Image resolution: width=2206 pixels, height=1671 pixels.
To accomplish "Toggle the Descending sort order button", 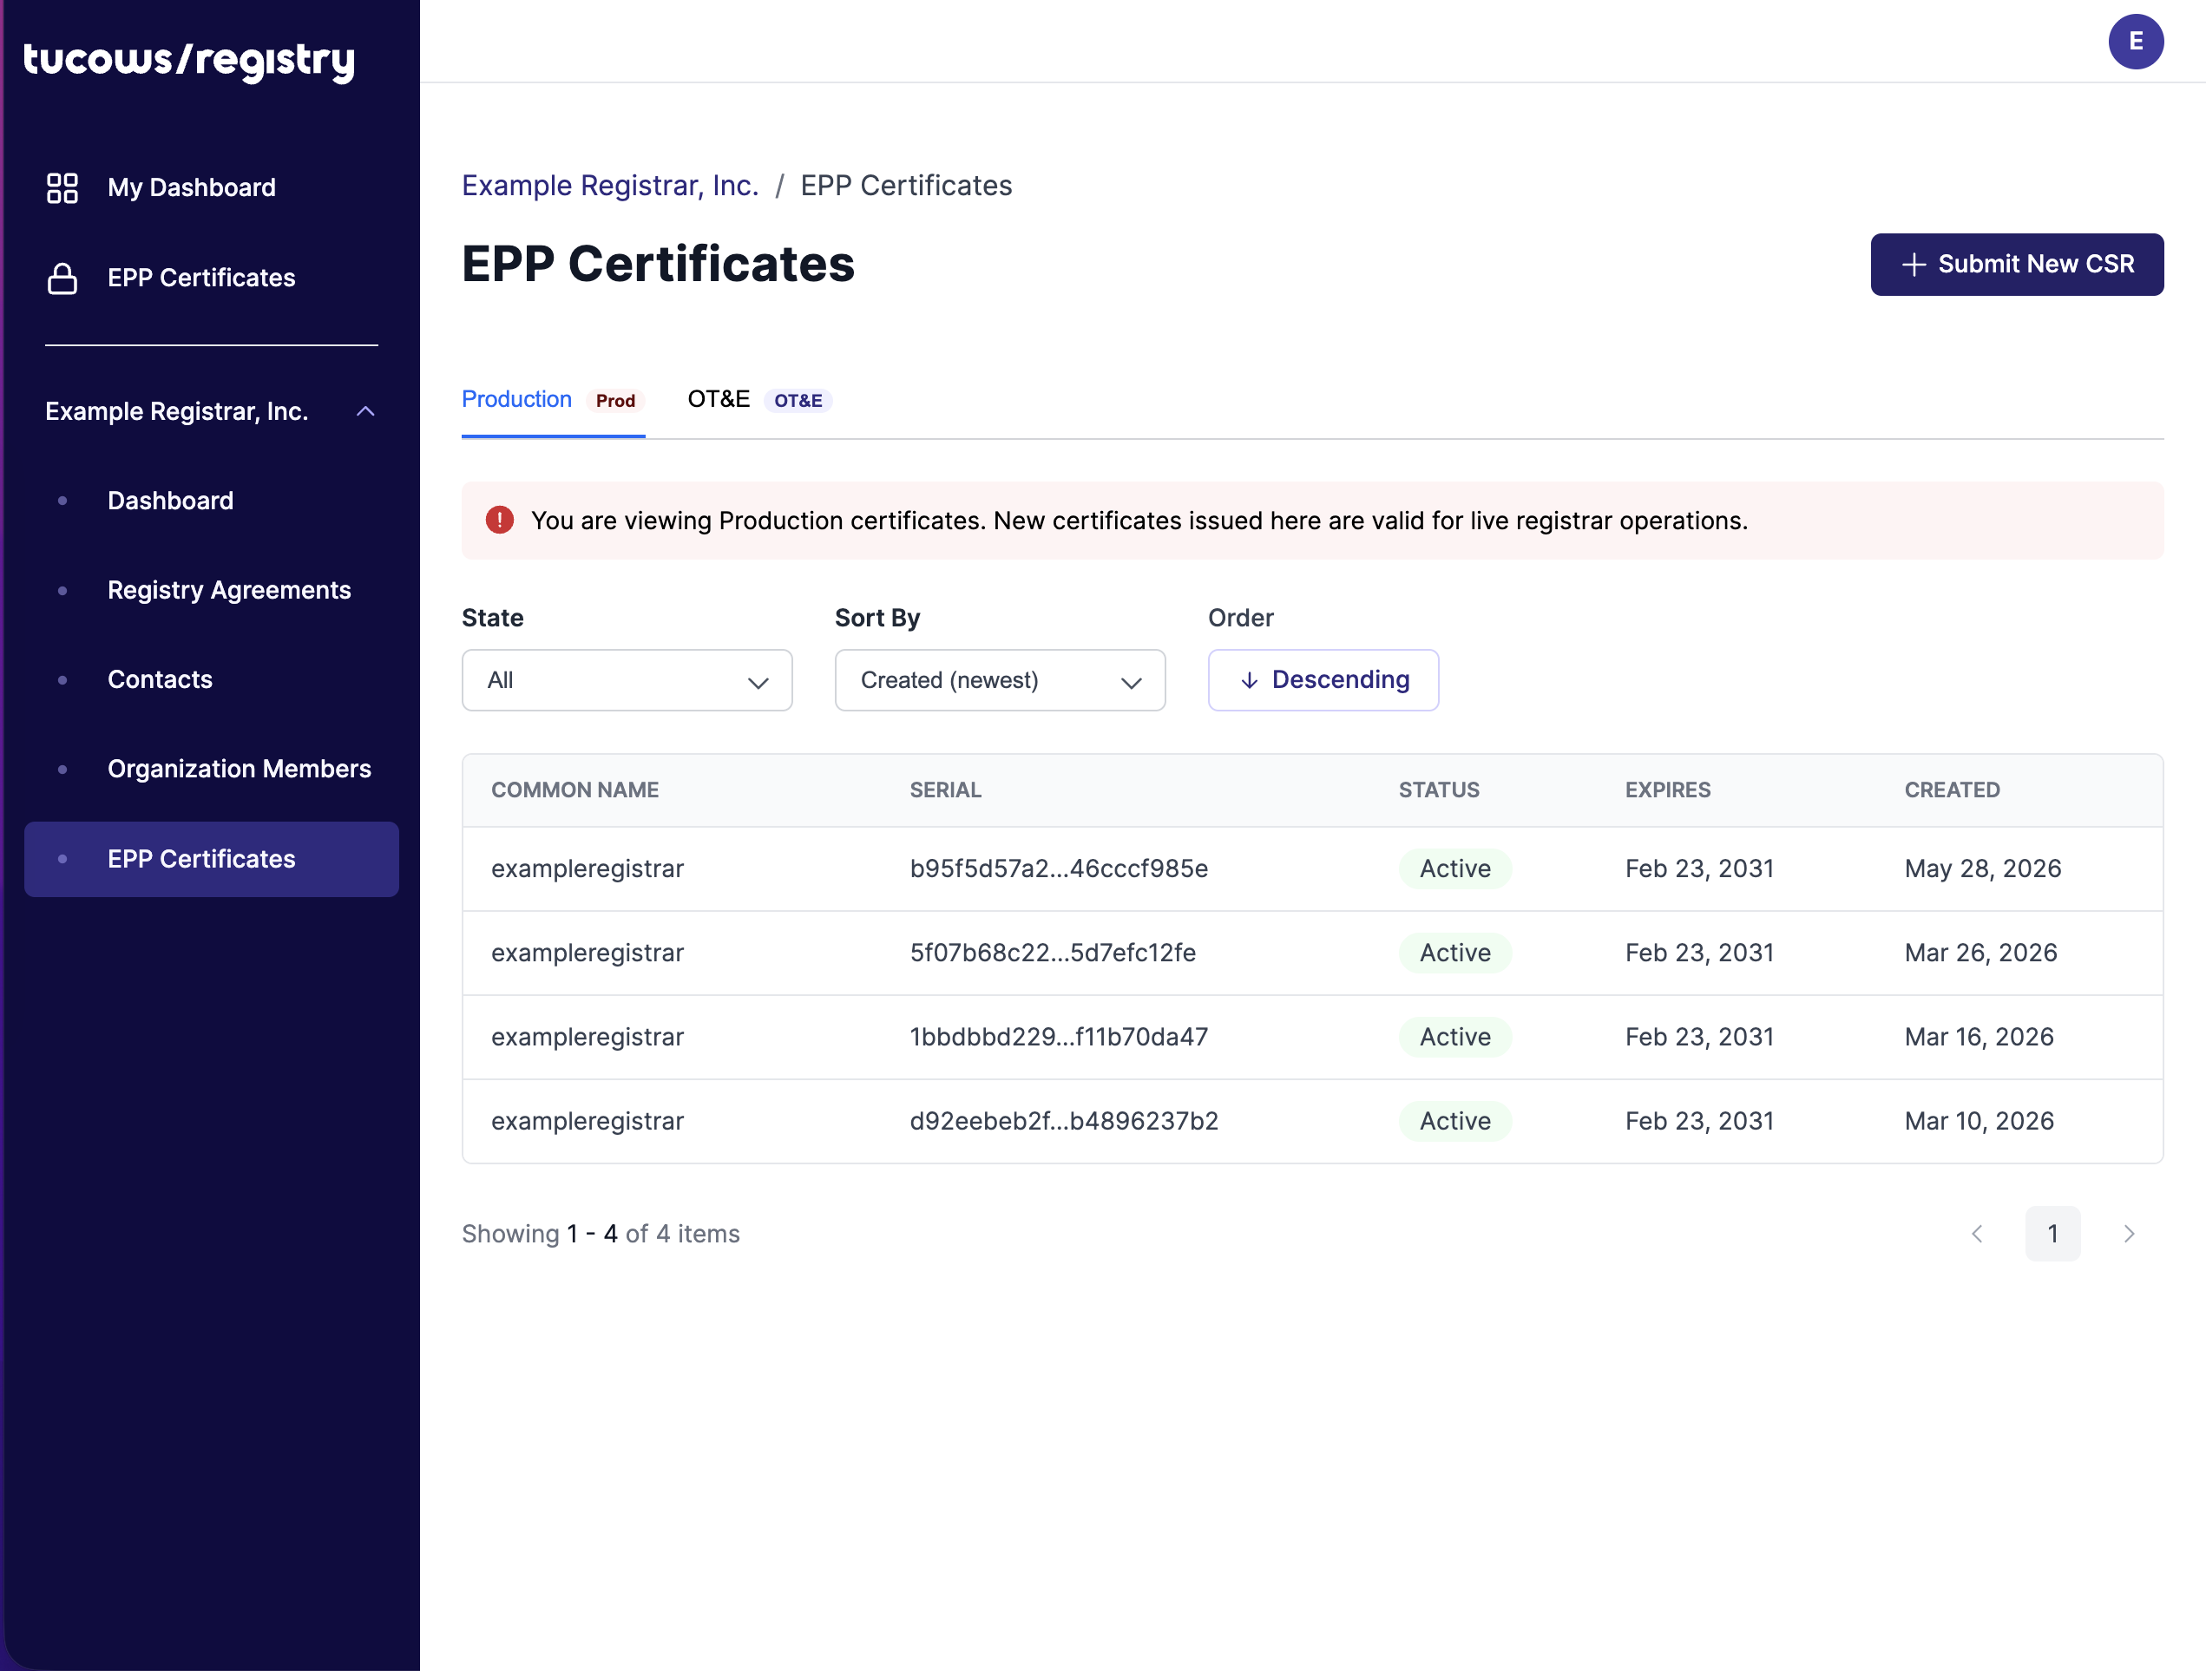I will [1323, 680].
